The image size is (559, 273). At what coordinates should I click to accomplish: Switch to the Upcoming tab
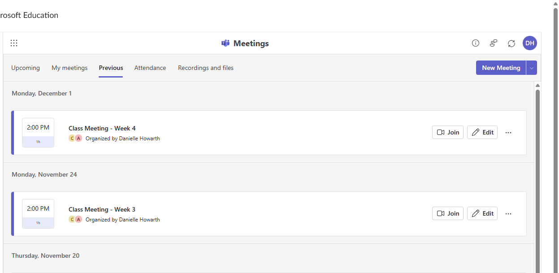[x=26, y=68]
